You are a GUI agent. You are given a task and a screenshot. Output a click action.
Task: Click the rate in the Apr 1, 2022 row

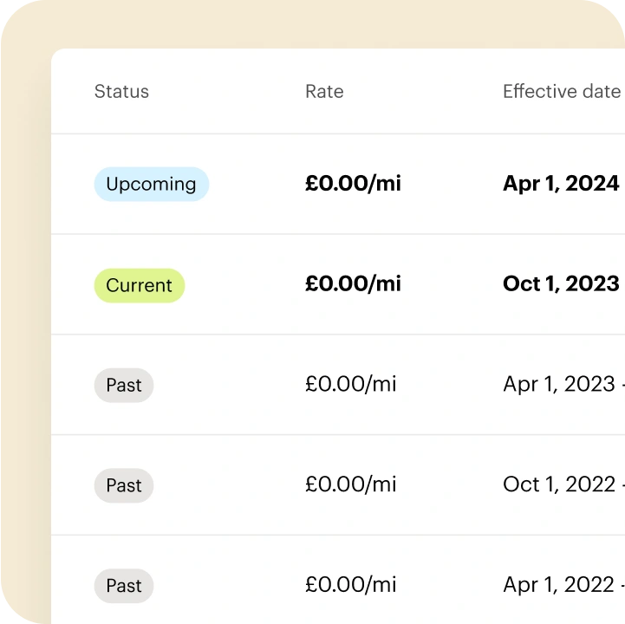[350, 586]
